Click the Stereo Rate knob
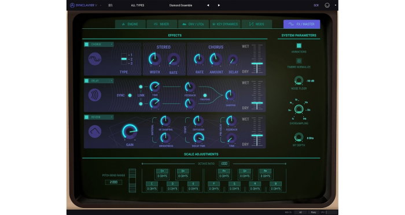Image resolution: width=405 pixels, height=215 pixels. click(x=174, y=60)
